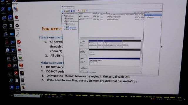Screen dimensions: 188x105
Task: Click the taskbar search box
Action: tap(27, 96)
